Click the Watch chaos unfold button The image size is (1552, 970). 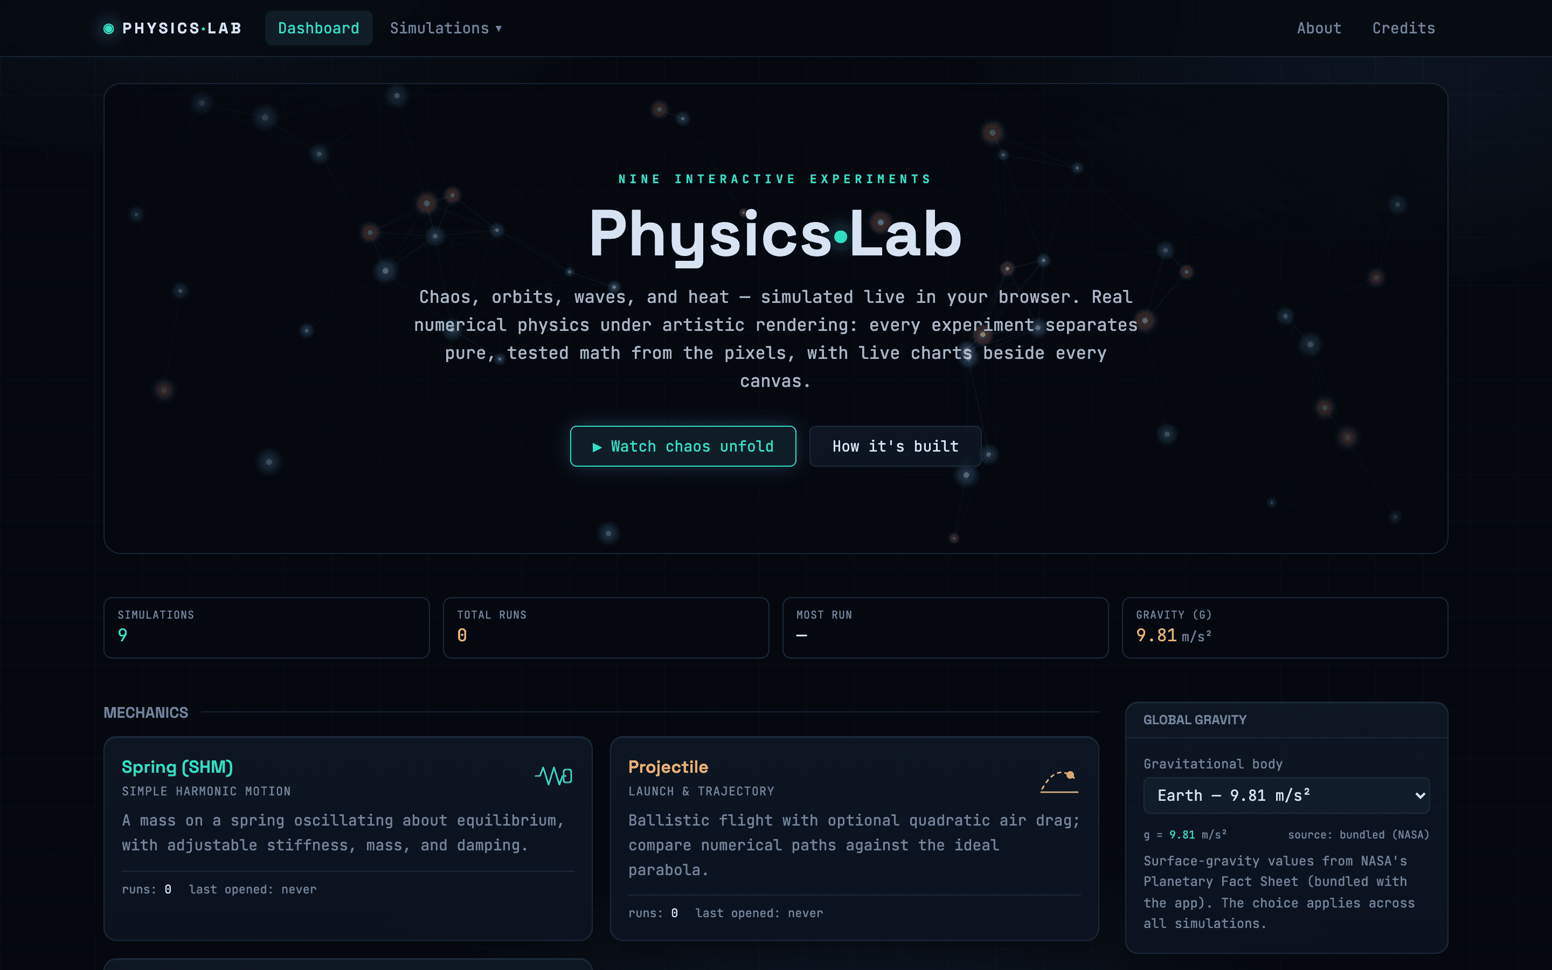(x=683, y=446)
